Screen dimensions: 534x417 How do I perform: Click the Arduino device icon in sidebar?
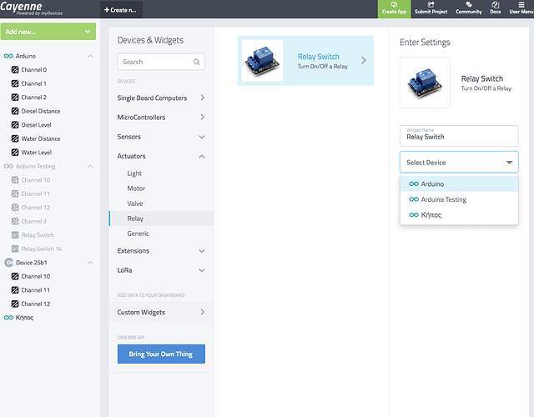tap(8, 56)
